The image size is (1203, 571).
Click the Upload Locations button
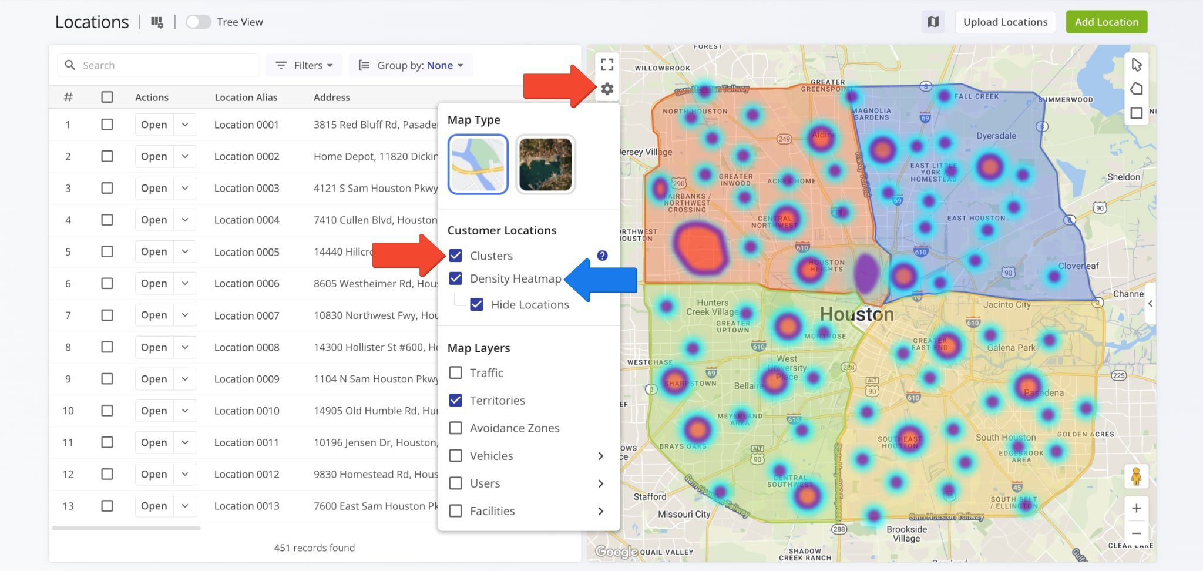point(1005,22)
